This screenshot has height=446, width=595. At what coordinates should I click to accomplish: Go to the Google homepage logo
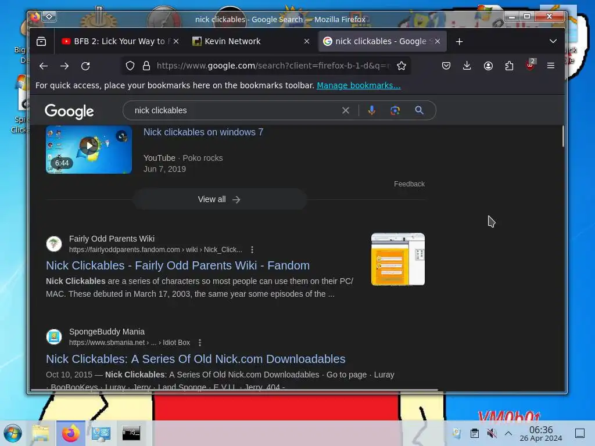69,111
